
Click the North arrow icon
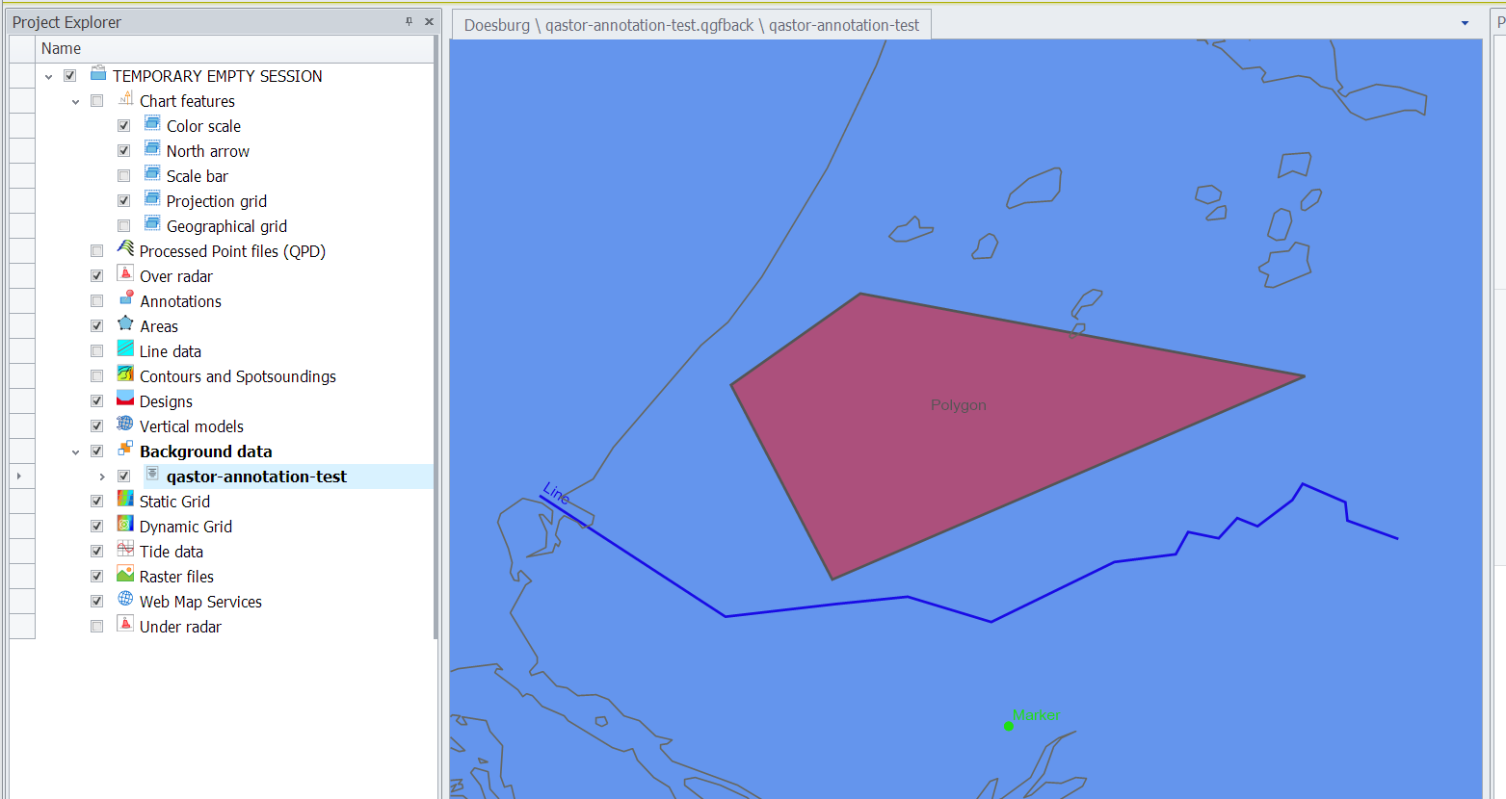pyautogui.click(x=151, y=150)
